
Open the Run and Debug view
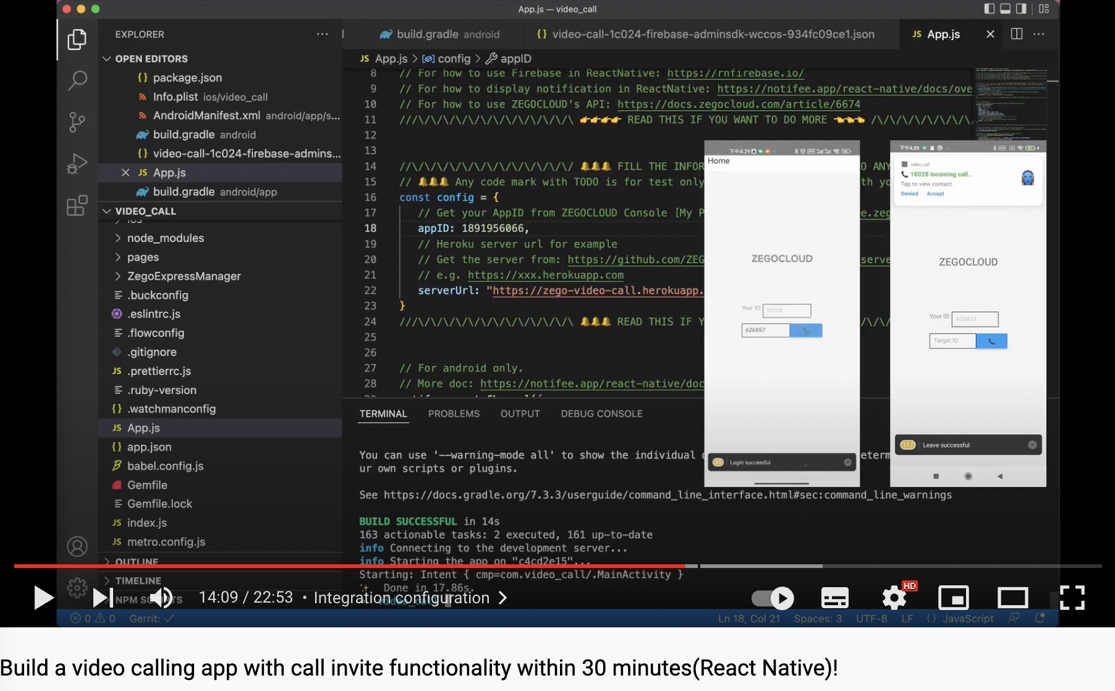[77, 164]
